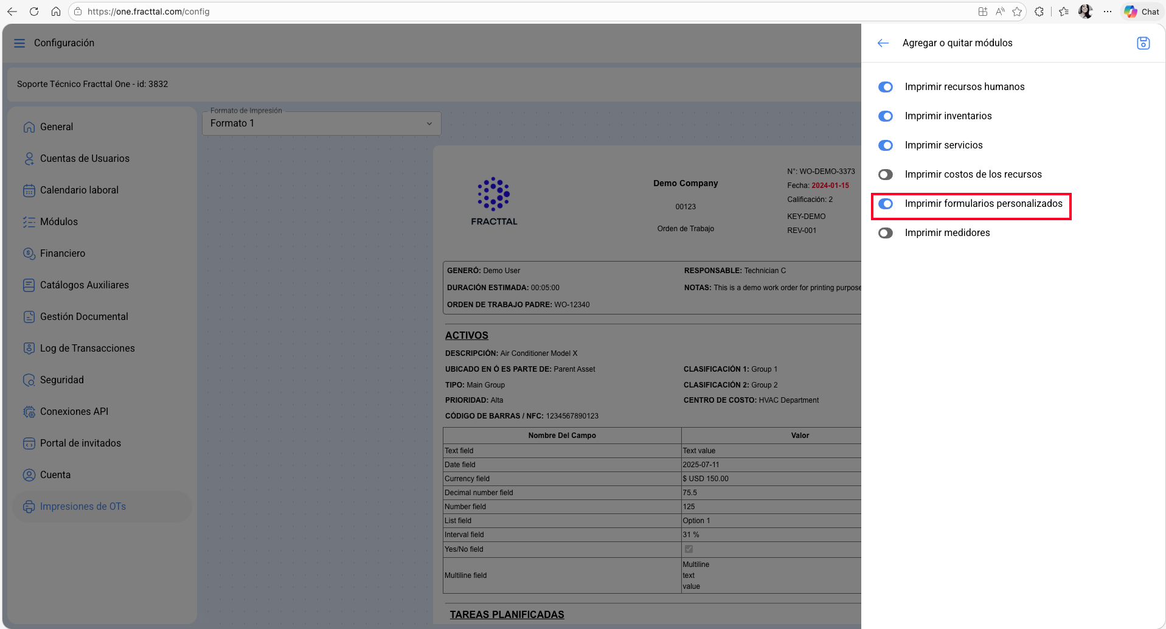Click the Catálogos Auxiliares icon
The image size is (1166, 629).
(x=29, y=285)
